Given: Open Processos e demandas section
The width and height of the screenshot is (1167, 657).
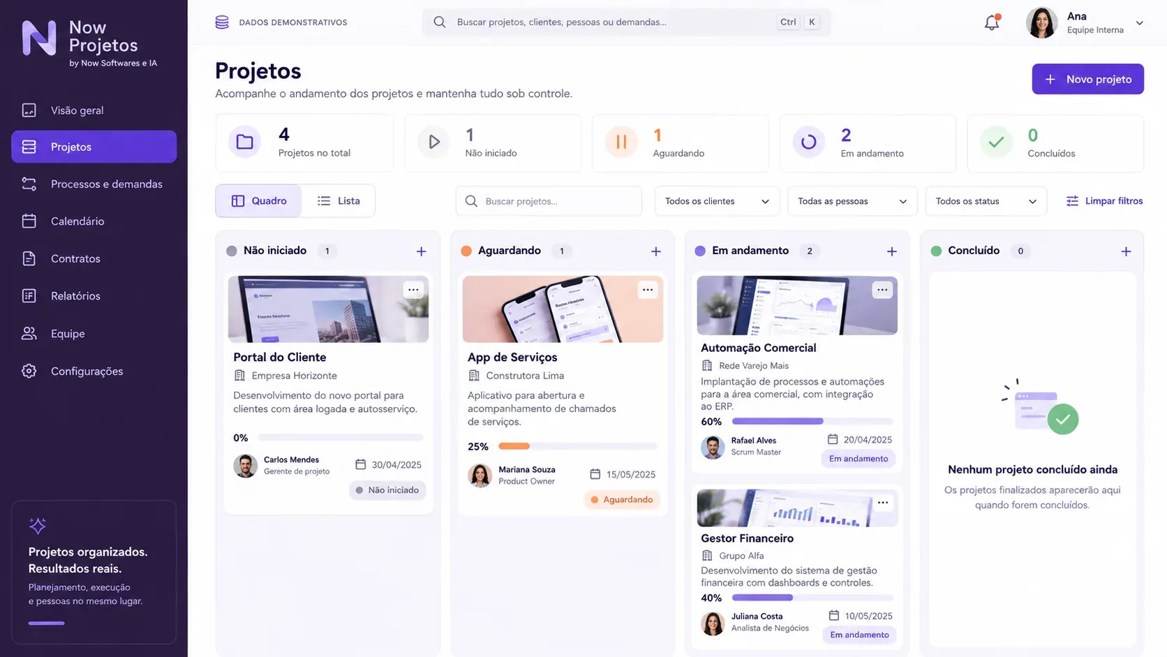Looking at the screenshot, I should click(x=94, y=184).
